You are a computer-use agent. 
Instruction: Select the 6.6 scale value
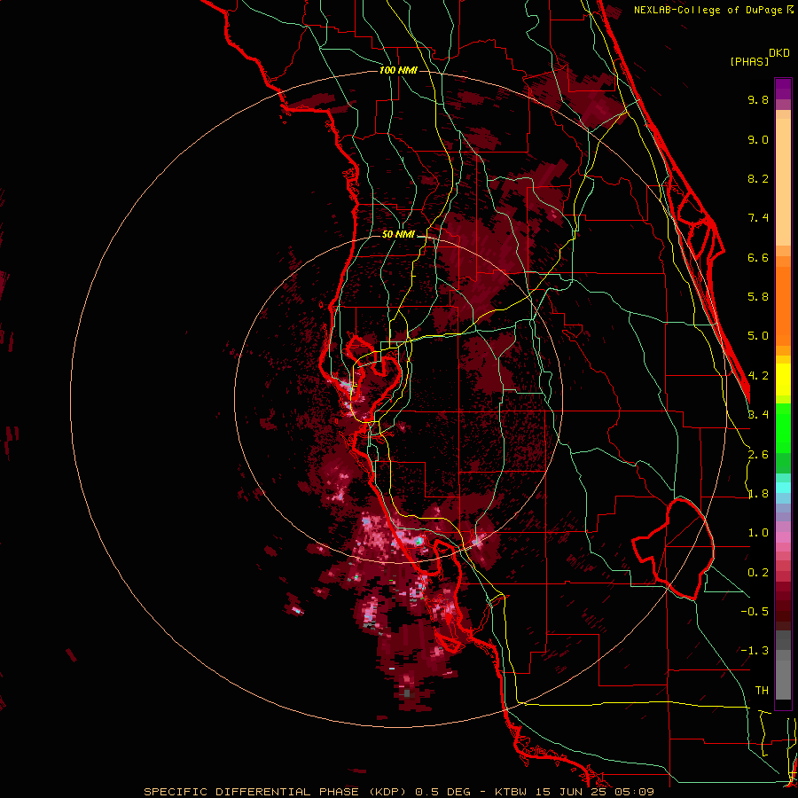pos(758,257)
